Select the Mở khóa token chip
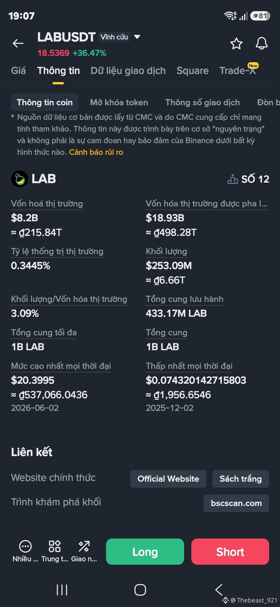The image size is (280, 607). click(119, 102)
